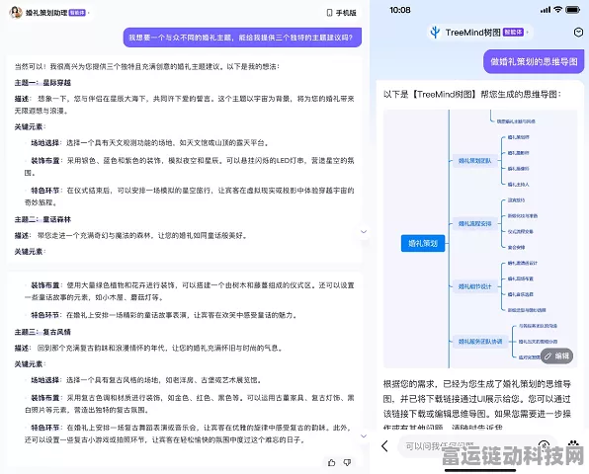The image size is (589, 474).
Task: Click the heading 主题一：星际穿越
Action: (x=42, y=83)
